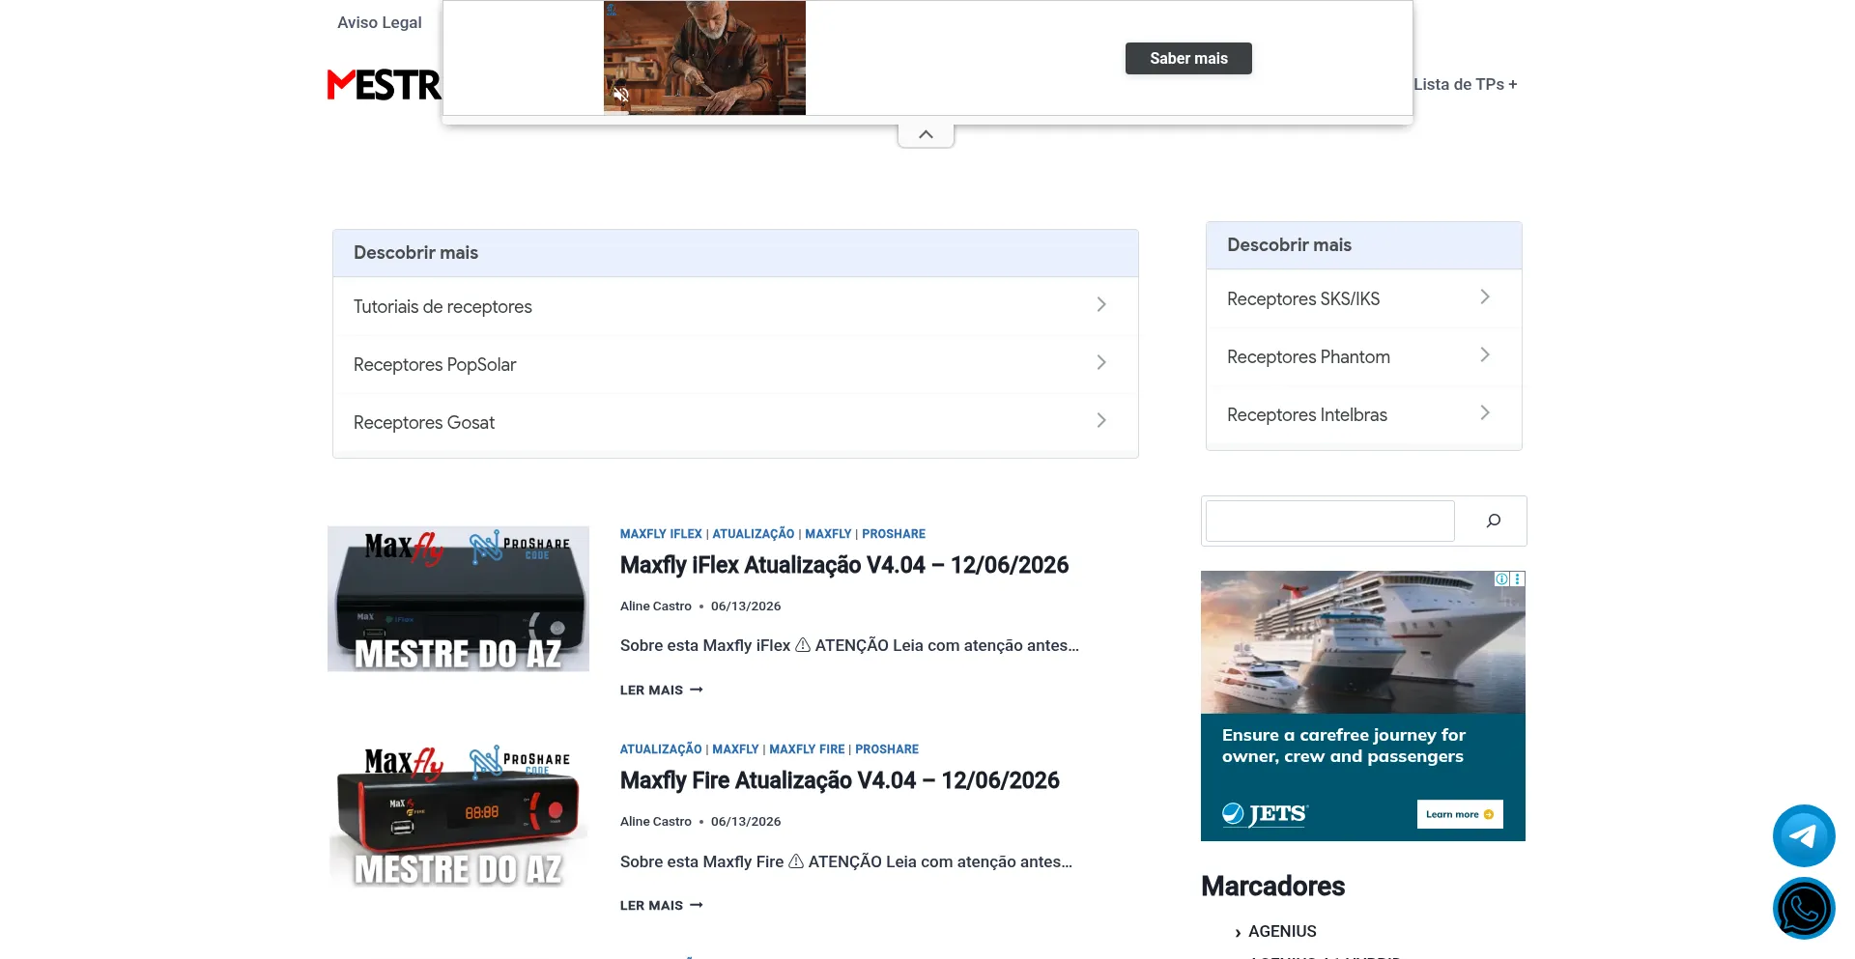Viewport: 1855px width, 959px height.
Task: Collapse the top ad banner with the chevron
Action: click(926, 135)
